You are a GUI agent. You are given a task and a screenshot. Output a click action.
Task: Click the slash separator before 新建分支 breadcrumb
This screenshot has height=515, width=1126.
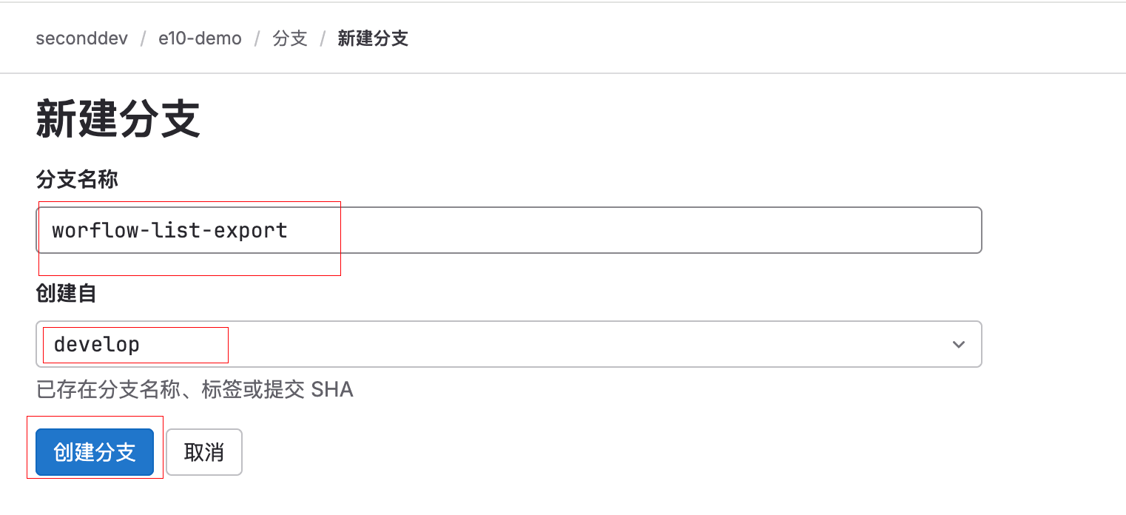pos(323,38)
